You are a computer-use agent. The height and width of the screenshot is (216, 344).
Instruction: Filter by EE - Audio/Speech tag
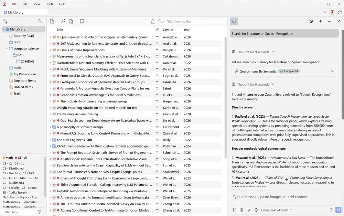tap(15, 193)
